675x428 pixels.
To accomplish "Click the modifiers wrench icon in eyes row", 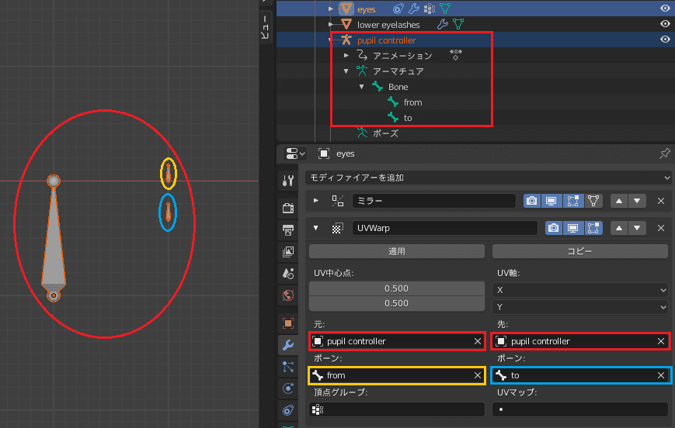I will [x=414, y=9].
